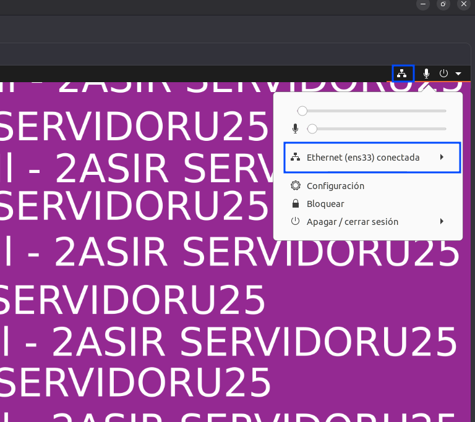Viewport: 475px width, 422px height.
Task: Expand Apagar / cerrar sesión submenu arrow
Action: pos(442,221)
